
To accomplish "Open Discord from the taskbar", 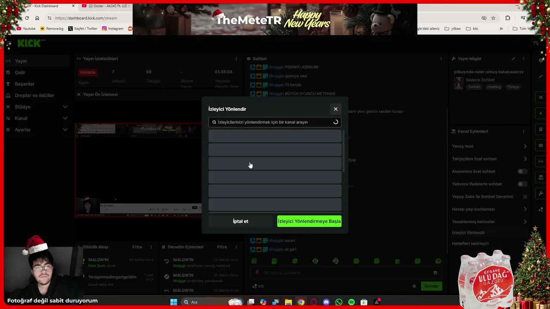I will pos(326,302).
